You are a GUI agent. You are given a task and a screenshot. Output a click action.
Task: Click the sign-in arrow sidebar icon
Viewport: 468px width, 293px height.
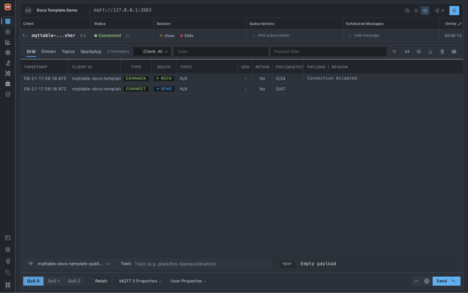(8, 261)
